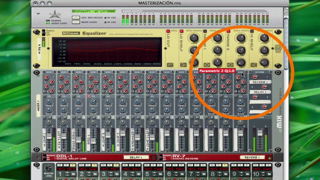Collapse the hardware interface device triangle

38,14
